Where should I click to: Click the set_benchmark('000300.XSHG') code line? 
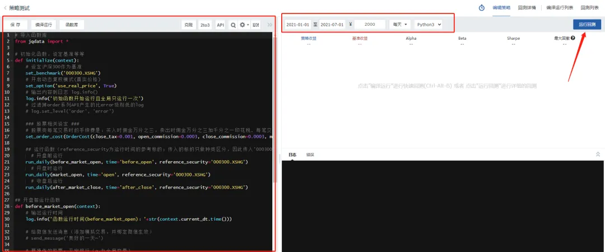click(63, 73)
